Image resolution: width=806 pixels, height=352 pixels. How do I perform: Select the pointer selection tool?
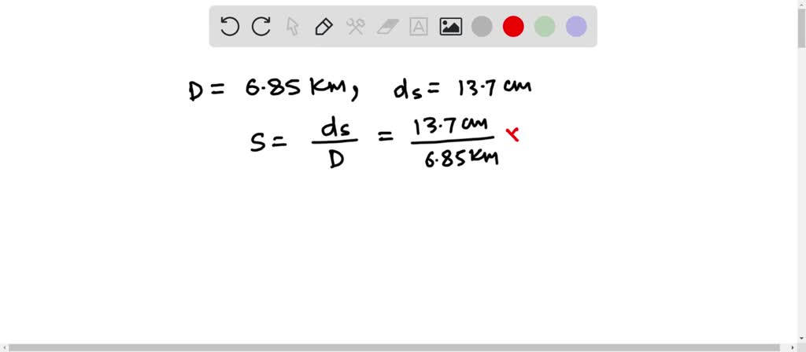(x=293, y=26)
